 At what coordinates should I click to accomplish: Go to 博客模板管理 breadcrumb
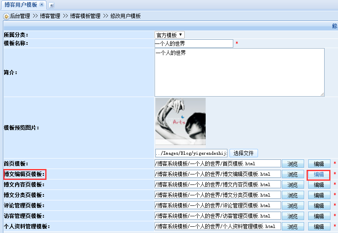85,16
